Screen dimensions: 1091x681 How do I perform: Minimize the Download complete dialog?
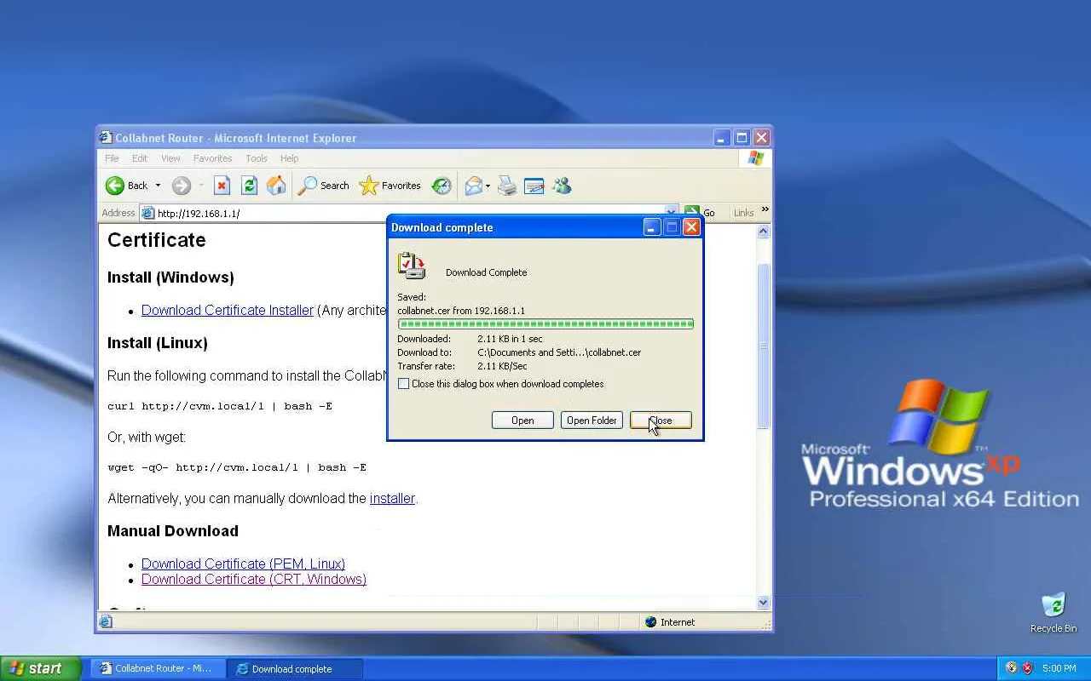click(x=652, y=227)
